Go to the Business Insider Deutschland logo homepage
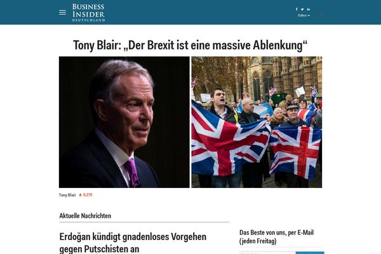 pyautogui.click(x=88, y=13)
